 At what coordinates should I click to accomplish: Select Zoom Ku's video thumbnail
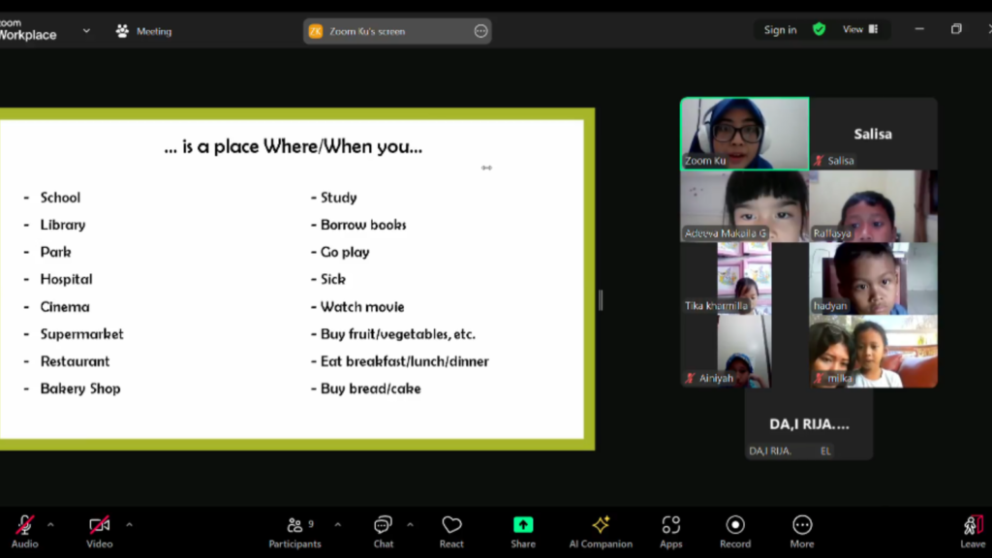click(744, 133)
